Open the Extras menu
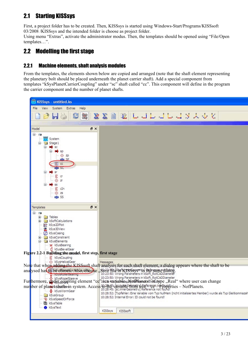Image resolution: width=248 pixels, height=351 pixels. (71, 108)
